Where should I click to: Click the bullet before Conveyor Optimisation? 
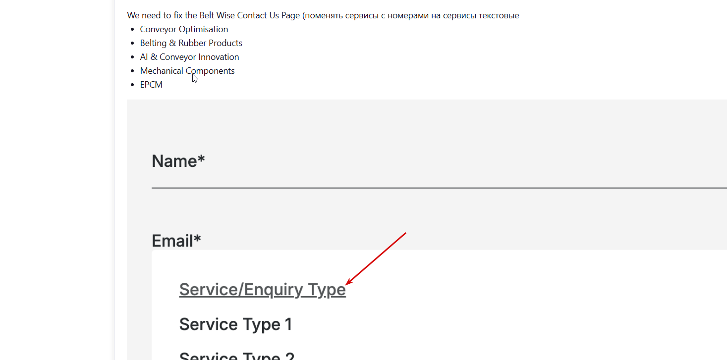click(x=132, y=30)
